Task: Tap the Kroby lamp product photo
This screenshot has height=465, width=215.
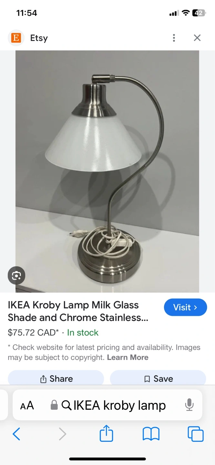Action: [x=107, y=171]
